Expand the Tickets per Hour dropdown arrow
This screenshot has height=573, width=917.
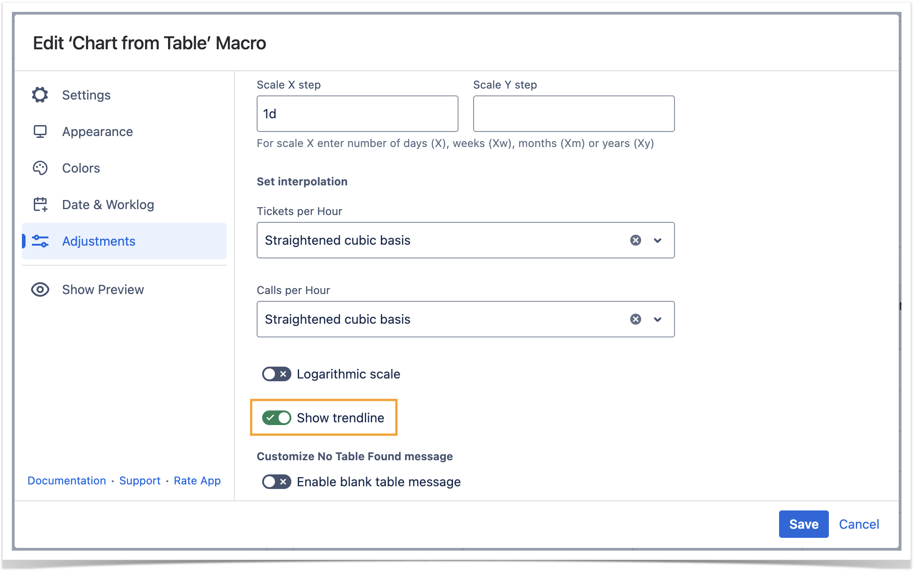(x=658, y=240)
